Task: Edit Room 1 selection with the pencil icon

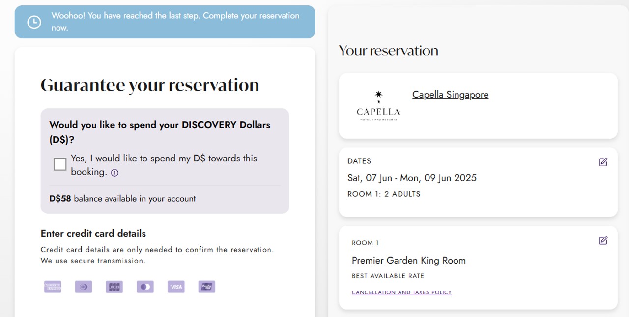Action: point(603,240)
